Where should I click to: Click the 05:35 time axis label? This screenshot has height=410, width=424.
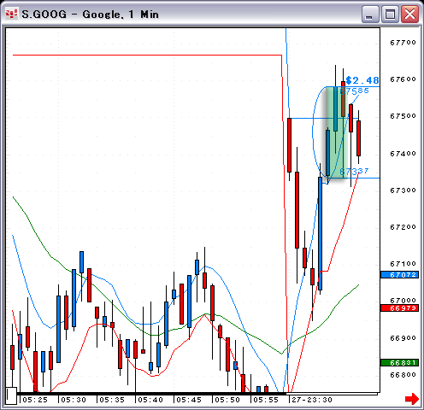click(112, 400)
